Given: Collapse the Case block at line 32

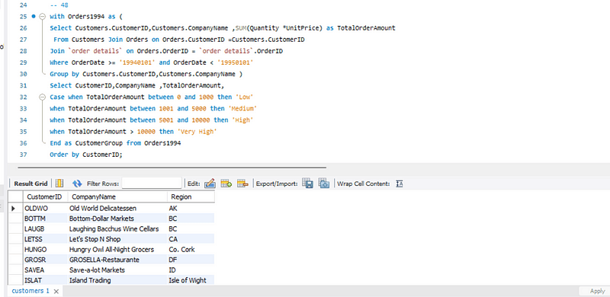Looking at the screenshot, I should click(x=42, y=97).
